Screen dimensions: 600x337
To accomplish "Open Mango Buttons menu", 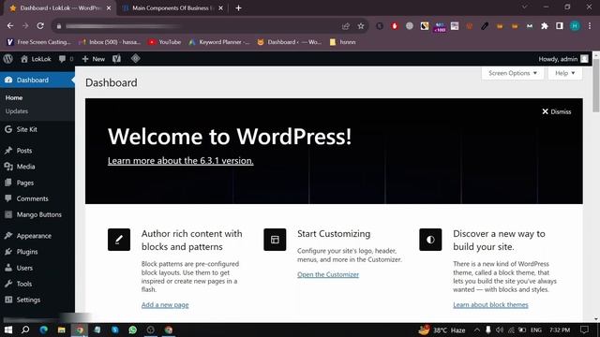I will 37,214.
